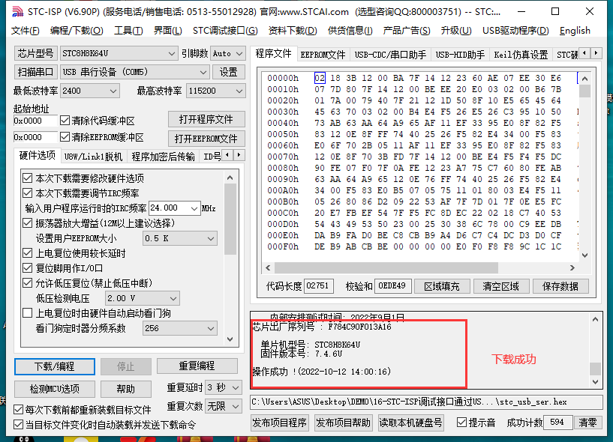The height and width of the screenshot is (442, 613).
Task: Toggle 上电复位使用较长延时 checkbox
Action: pos(27,253)
